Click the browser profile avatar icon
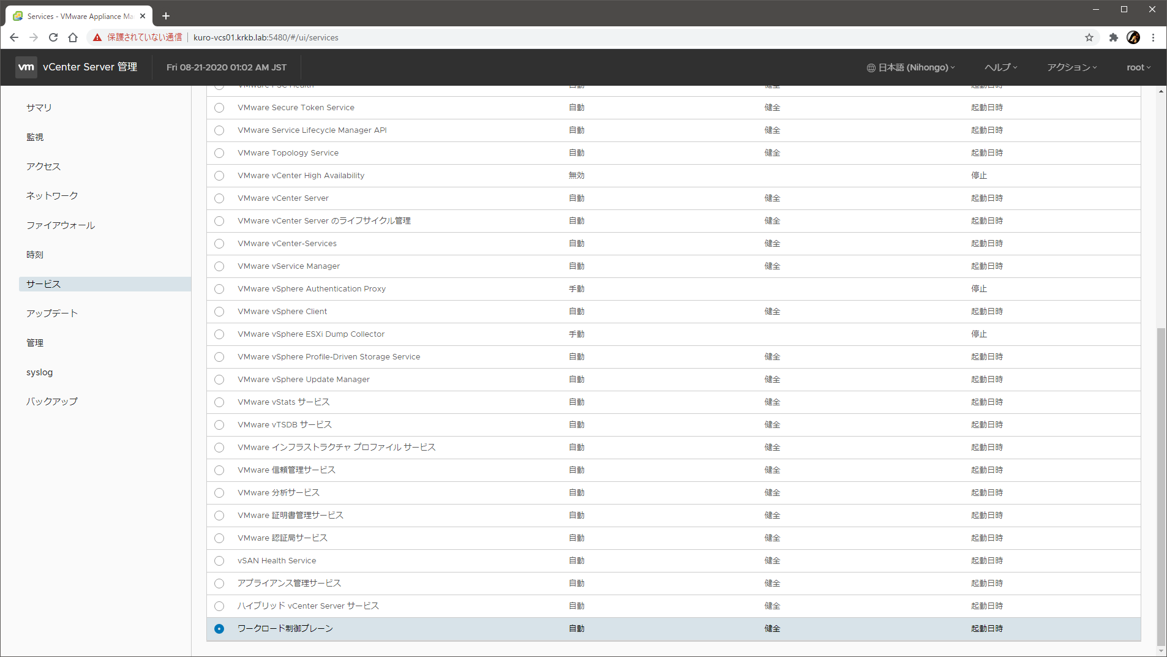The height and width of the screenshot is (657, 1167). (1133, 37)
